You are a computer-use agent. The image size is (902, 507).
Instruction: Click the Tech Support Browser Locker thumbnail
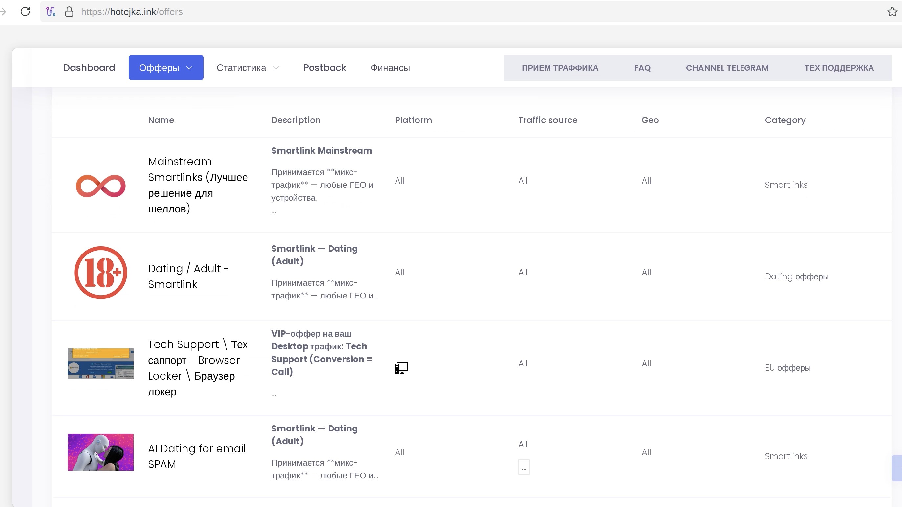(101, 364)
